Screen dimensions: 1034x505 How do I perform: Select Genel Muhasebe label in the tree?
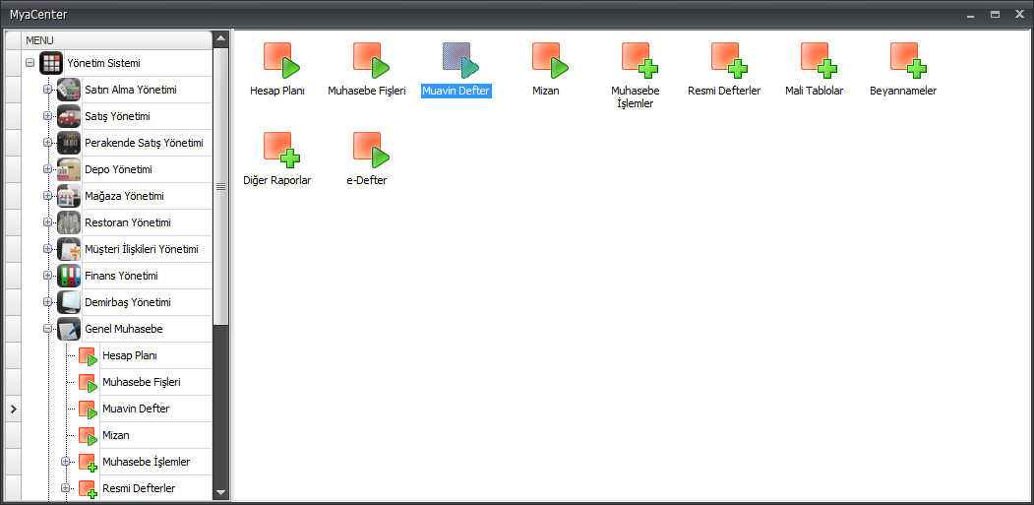(124, 329)
